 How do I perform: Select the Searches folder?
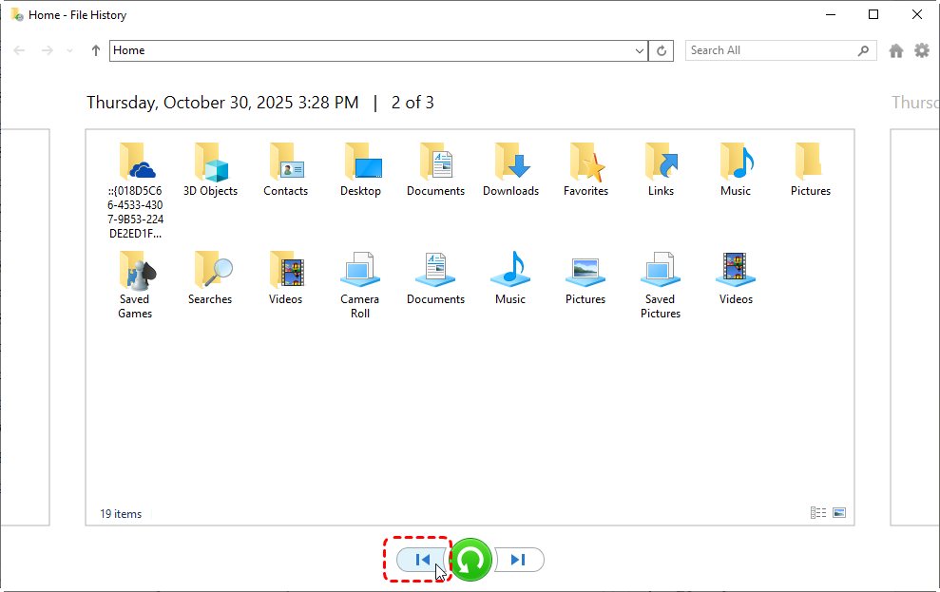click(210, 278)
